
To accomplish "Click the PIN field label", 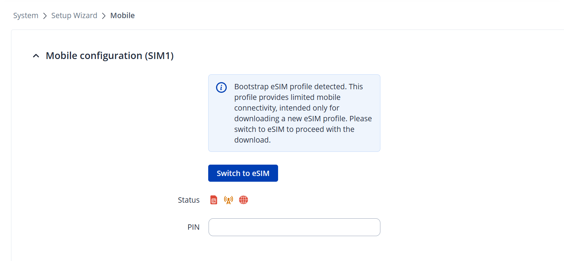I will (193, 227).
